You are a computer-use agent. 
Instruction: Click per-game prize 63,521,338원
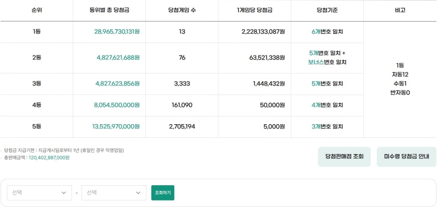pos(267,58)
